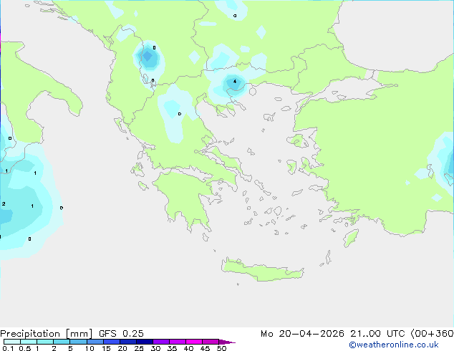Image resolution: width=454 pixels, height=351 pixels.
Task: Click the 40–45 mm bright magenta swatch
Action: click(194, 342)
